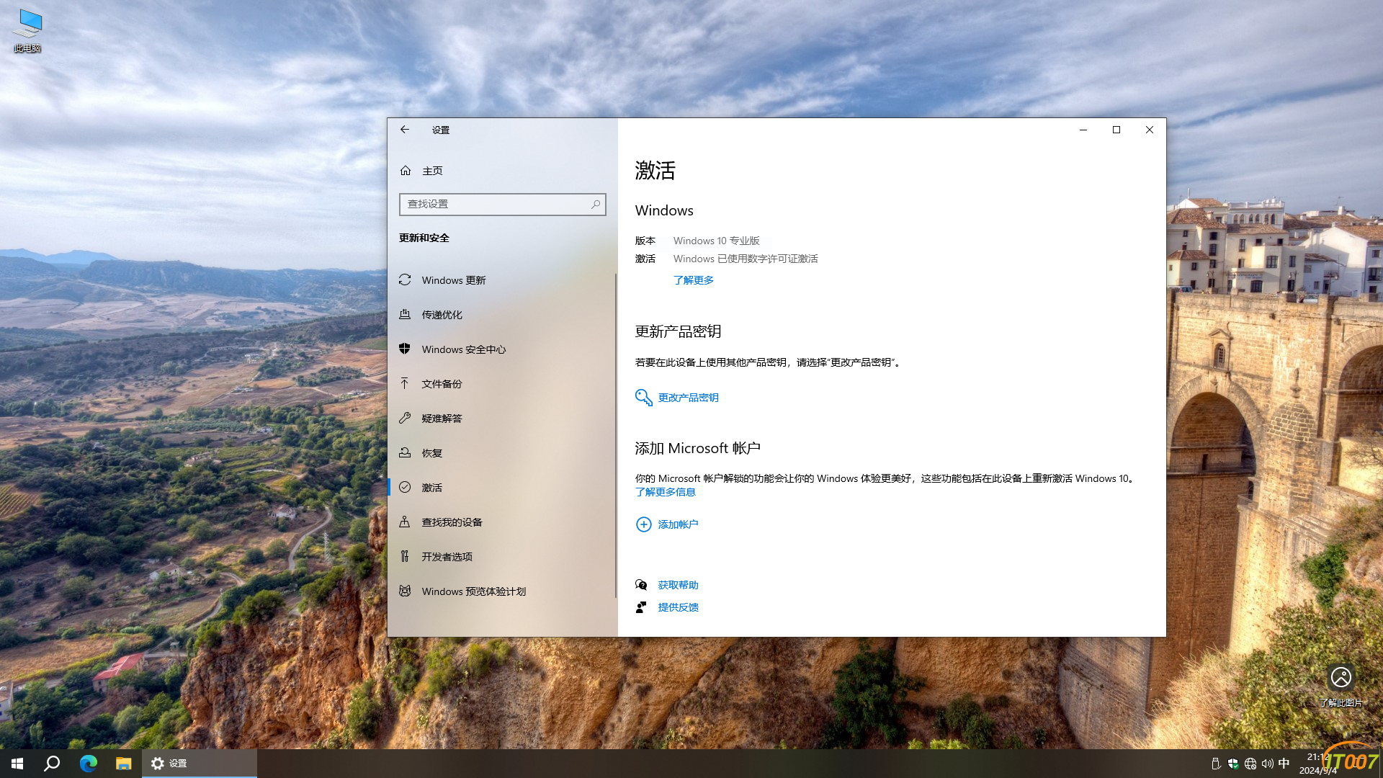Click the 添加帐户 link

click(678, 524)
